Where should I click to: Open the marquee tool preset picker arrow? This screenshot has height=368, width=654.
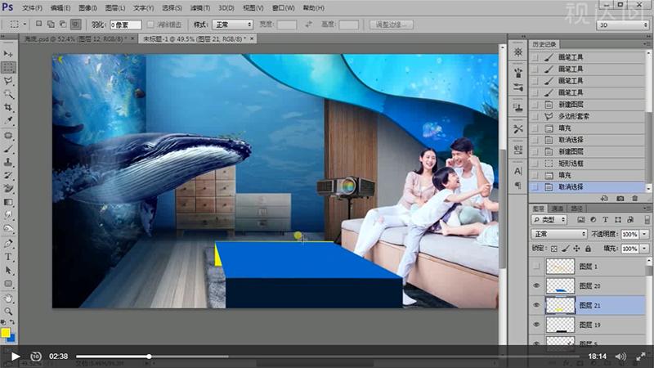[x=25, y=25]
